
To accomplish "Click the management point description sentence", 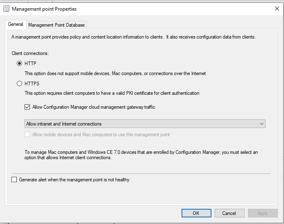I will [x=134, y=37].
